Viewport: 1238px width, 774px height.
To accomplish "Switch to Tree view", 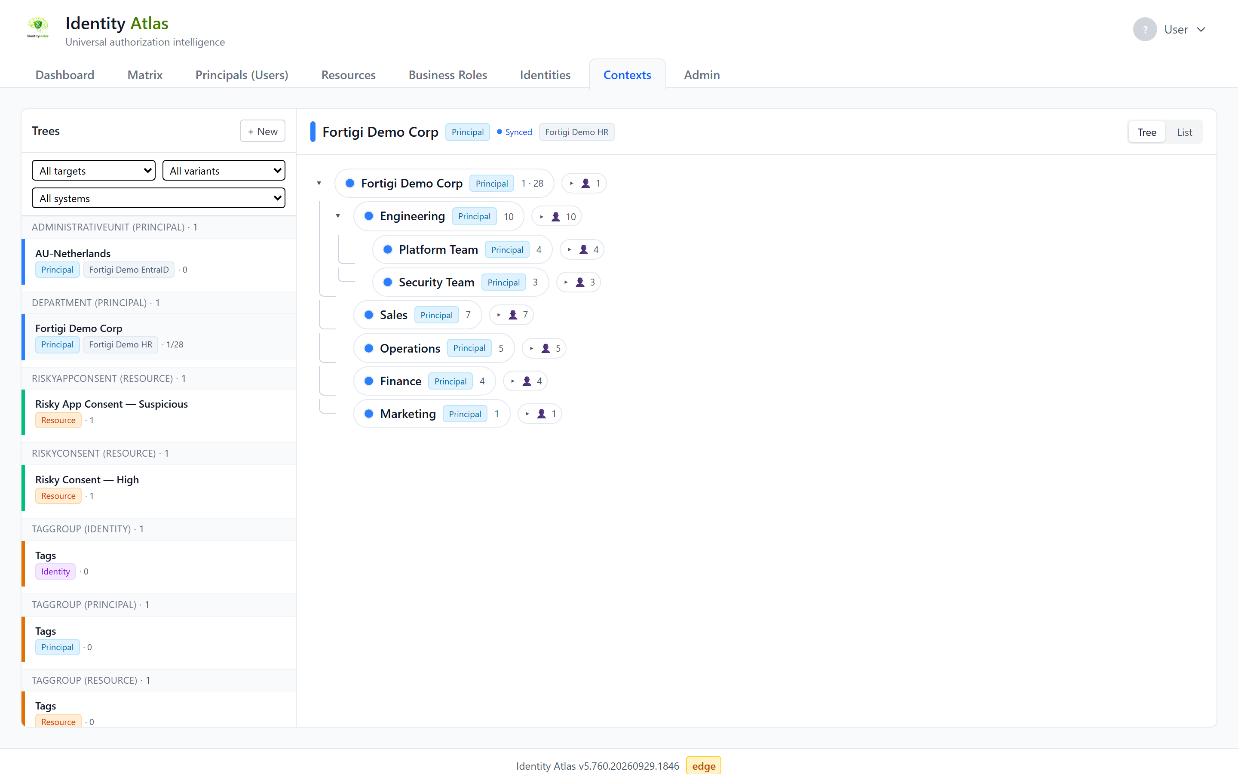I will (x=1146, y=132).
